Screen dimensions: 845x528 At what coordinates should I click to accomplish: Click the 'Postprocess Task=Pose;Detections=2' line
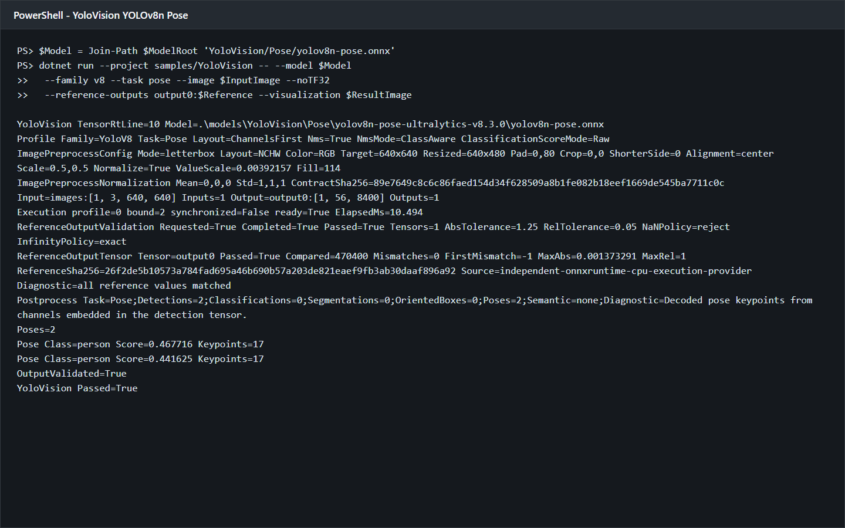[x=415, y=300]
